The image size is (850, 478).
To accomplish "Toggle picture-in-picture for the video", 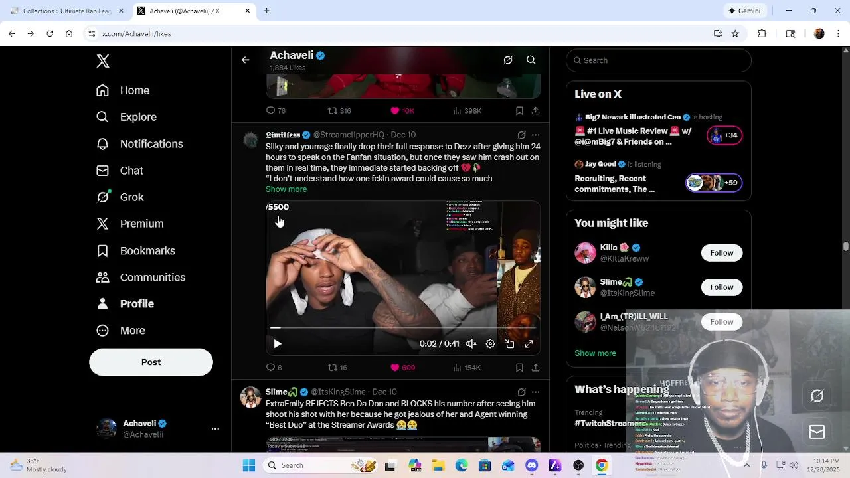I will (509, 344).
